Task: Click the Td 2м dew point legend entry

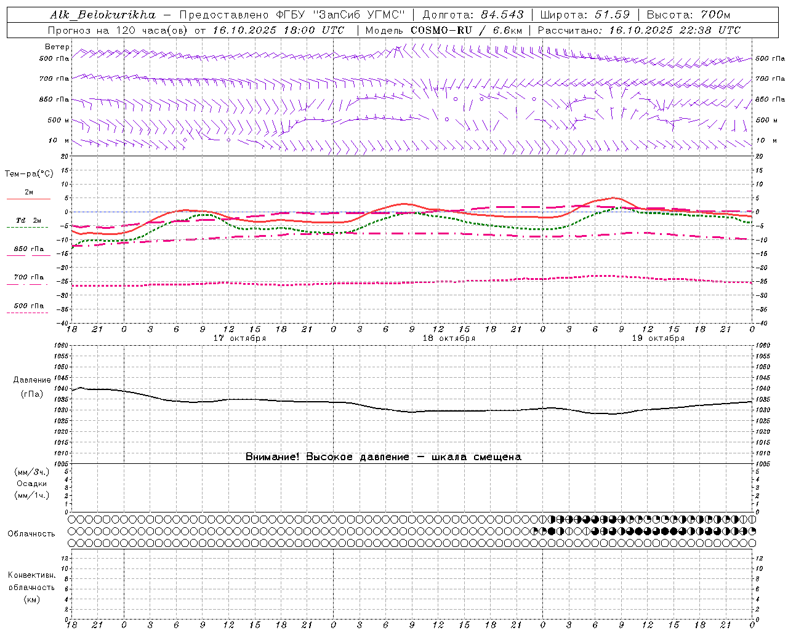Action: point(29,220)
